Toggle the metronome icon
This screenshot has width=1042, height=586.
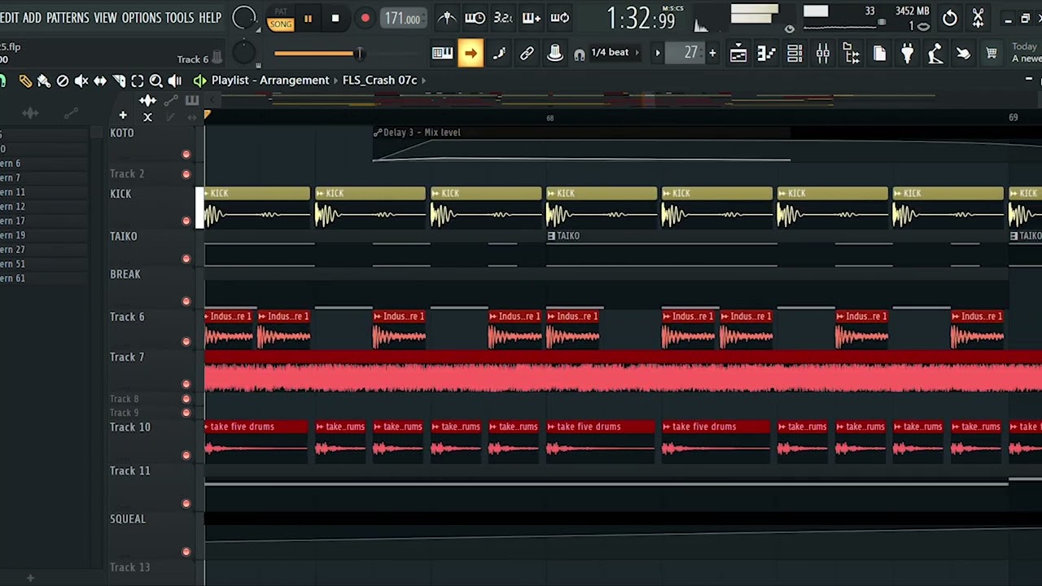point(447,17)
